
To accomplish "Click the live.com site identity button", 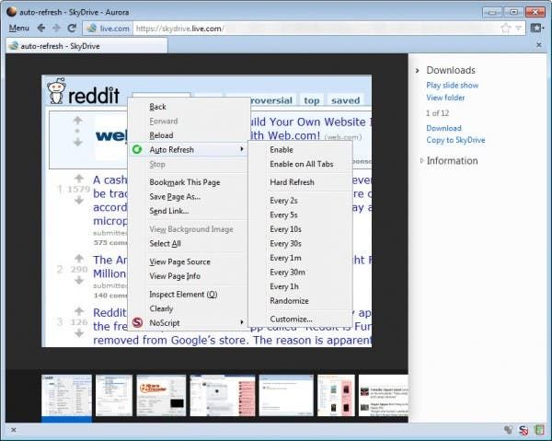I will pos(108,29).
